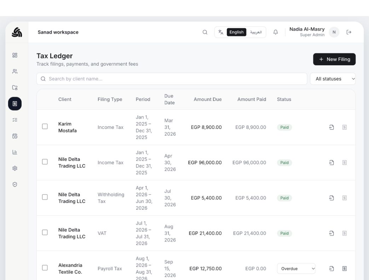Click the Filing Type column header
Screen dimensions: 369x280
click(x=110, y=99)
